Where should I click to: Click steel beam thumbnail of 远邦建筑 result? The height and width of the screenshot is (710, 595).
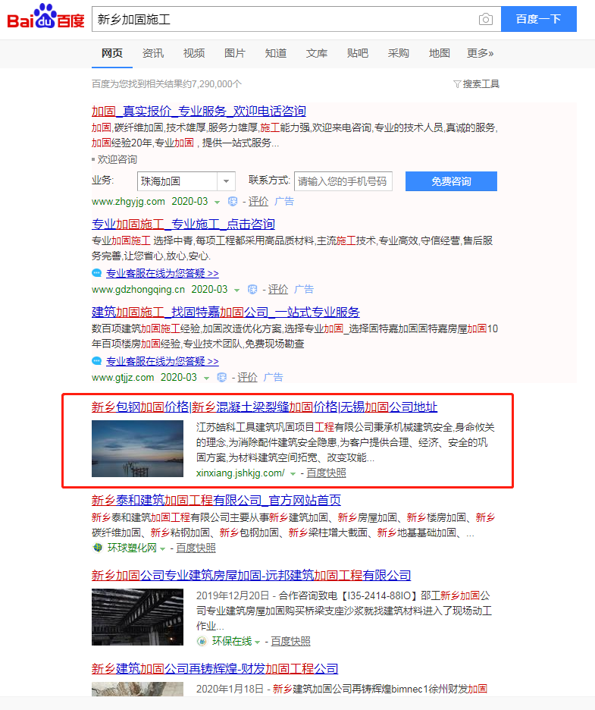[x=137, y=617]
